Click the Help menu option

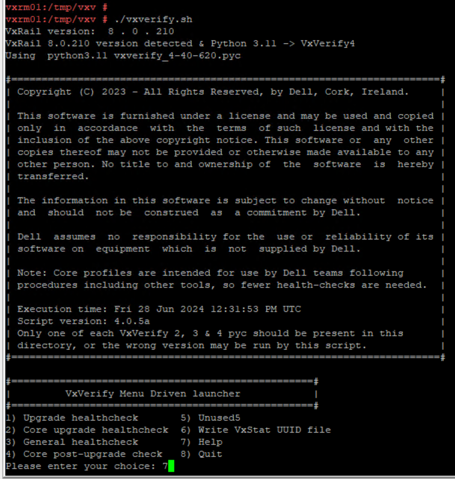202,442
